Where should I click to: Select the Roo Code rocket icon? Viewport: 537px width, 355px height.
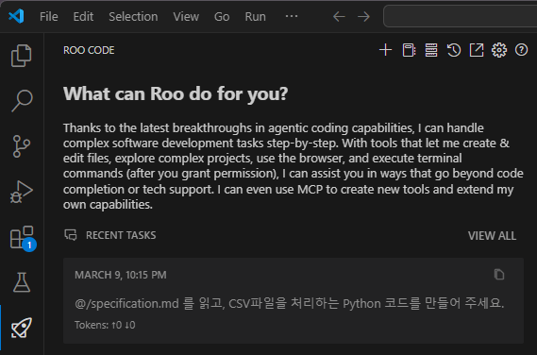(x=22, y=328)
